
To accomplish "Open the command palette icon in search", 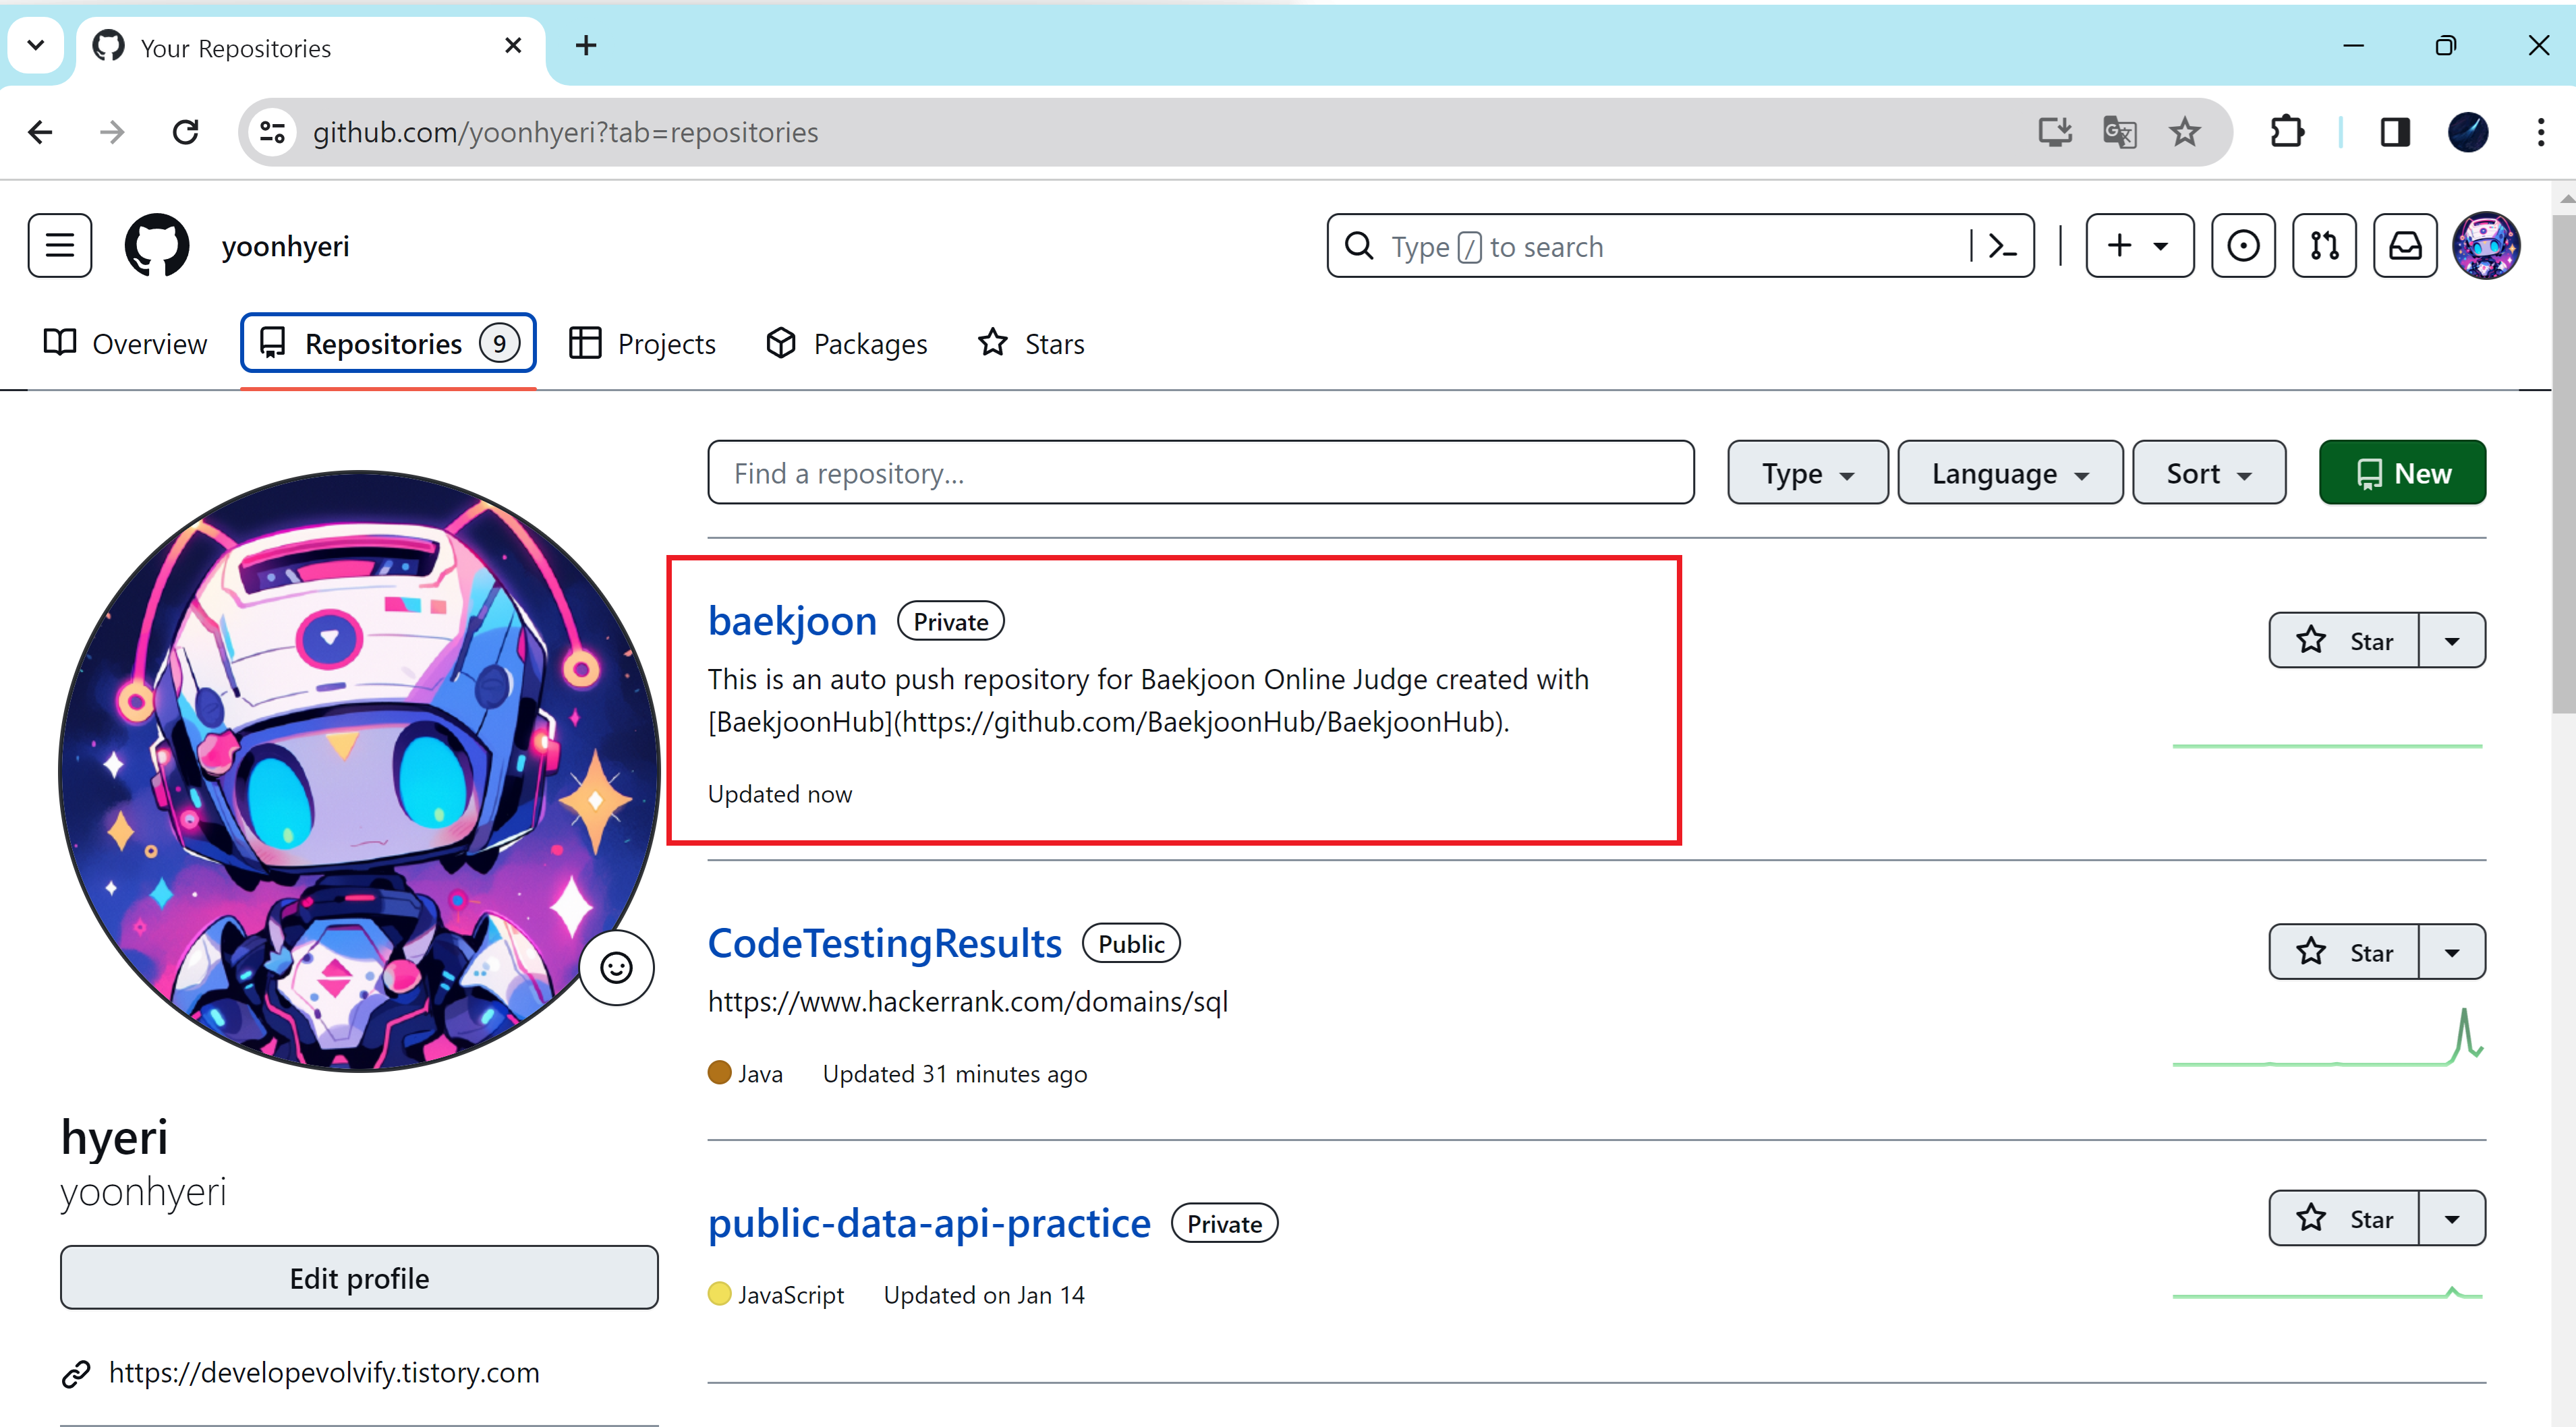I will [x=2003, y=246].
